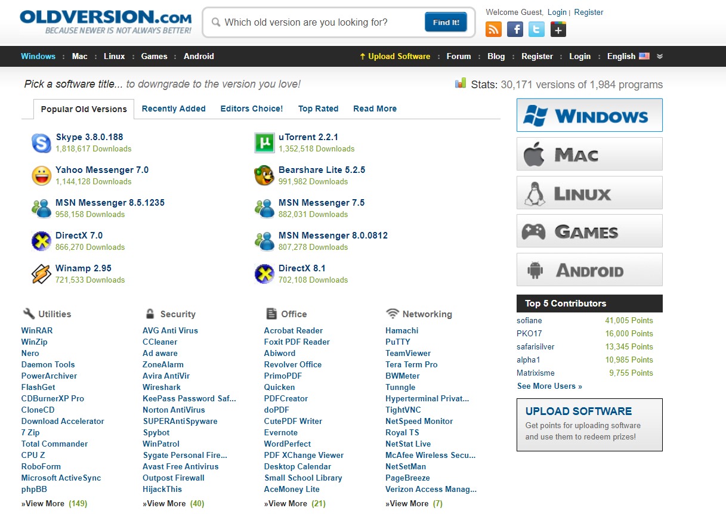Open the large Linux platform banner

coord(589,193)
